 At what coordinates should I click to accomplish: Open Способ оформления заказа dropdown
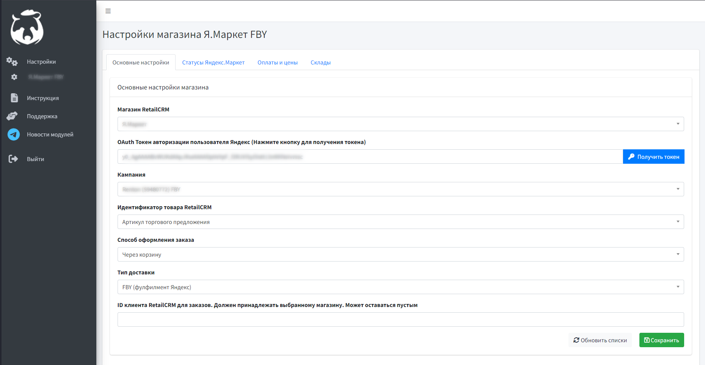tap(400, 254)
